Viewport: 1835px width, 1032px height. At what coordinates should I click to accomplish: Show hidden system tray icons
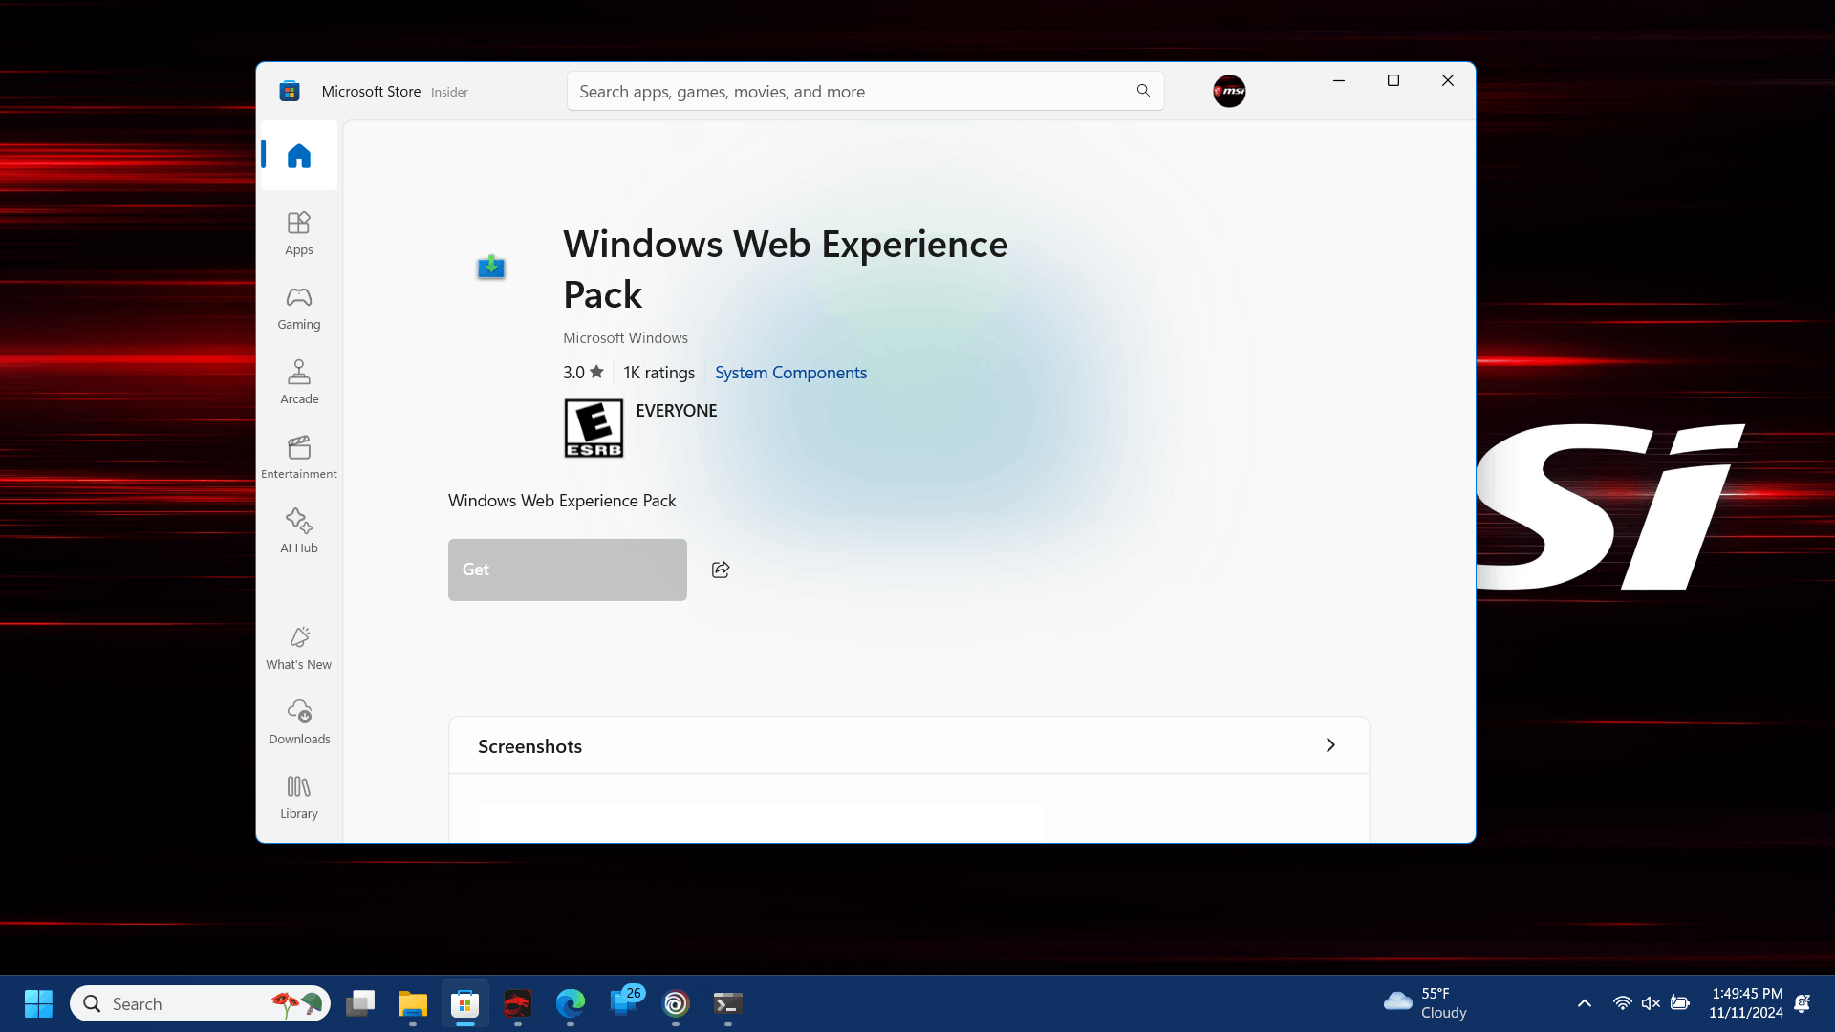pos(1585,1003)
